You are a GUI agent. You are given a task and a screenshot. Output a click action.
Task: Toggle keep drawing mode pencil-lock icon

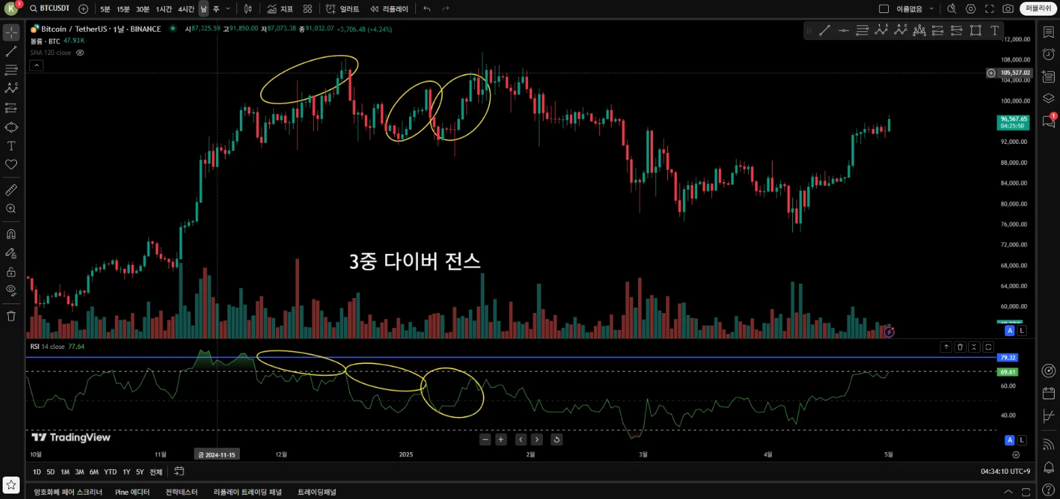pos(12,253)
